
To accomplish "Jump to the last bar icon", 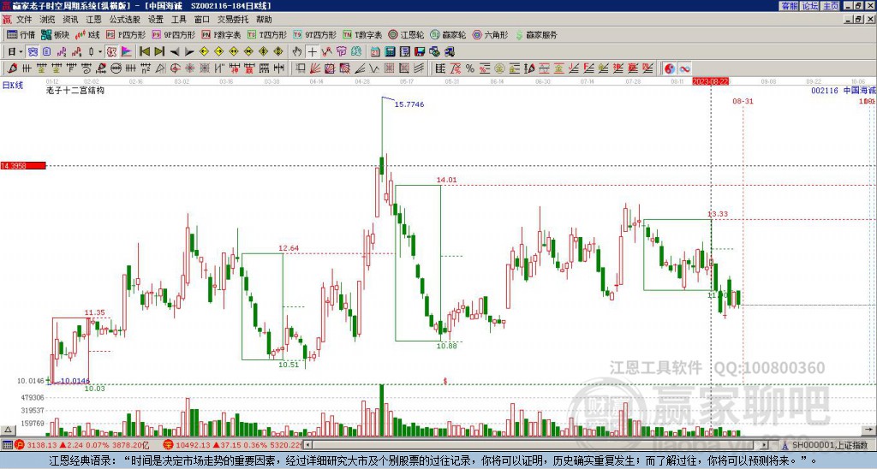I will tap(158, 52).
